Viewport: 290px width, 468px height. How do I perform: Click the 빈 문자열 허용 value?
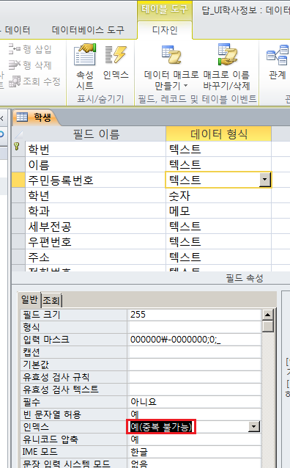coord(194,414)
